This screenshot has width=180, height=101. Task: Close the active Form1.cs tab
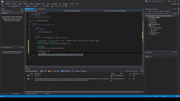point(33,9)
